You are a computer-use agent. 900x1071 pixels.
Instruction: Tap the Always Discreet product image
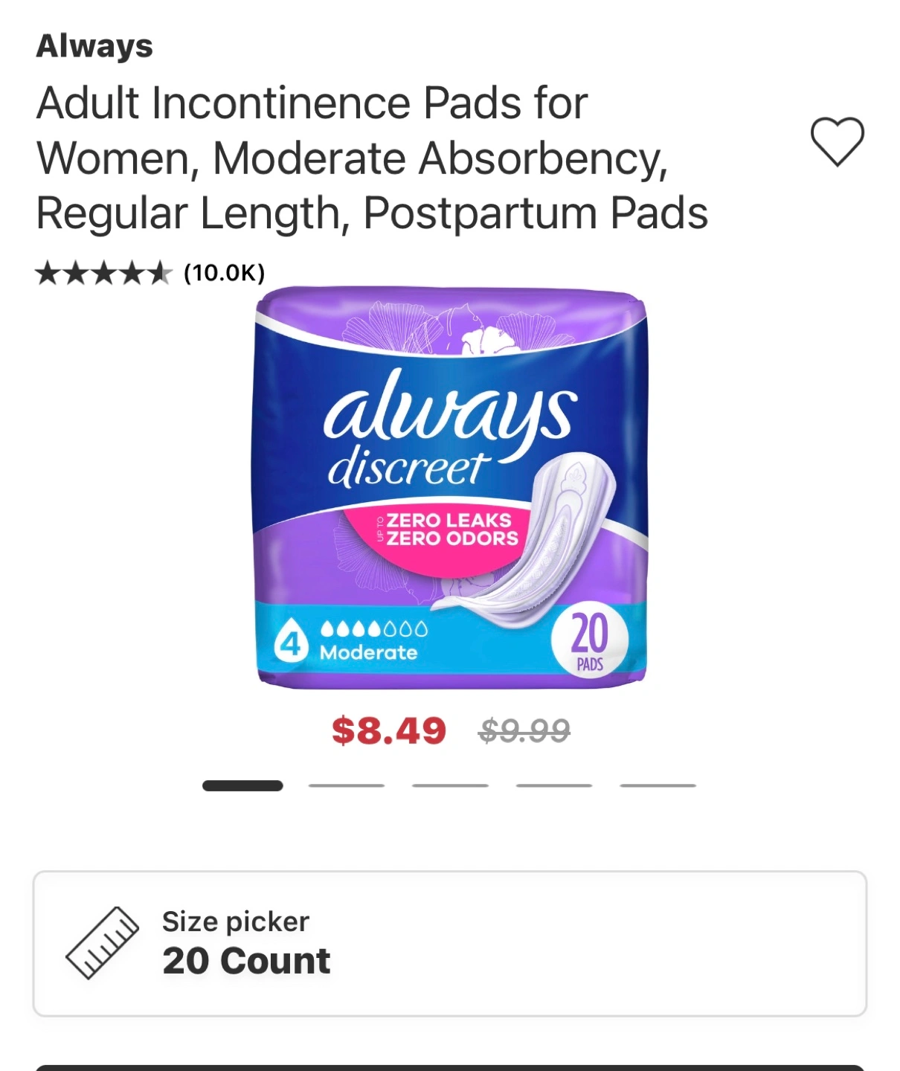(x=450, y=487)
